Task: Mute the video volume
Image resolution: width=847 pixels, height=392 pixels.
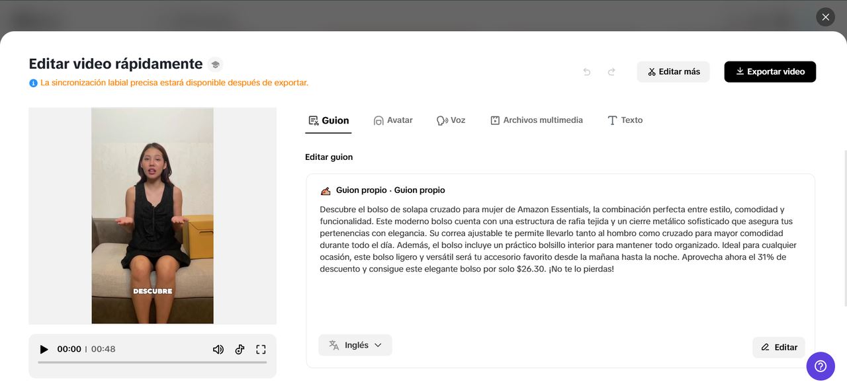Action: tap(218, 349)
